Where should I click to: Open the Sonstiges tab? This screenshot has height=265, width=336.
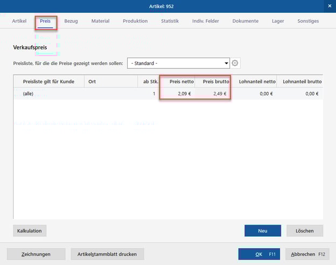[308, 21]
